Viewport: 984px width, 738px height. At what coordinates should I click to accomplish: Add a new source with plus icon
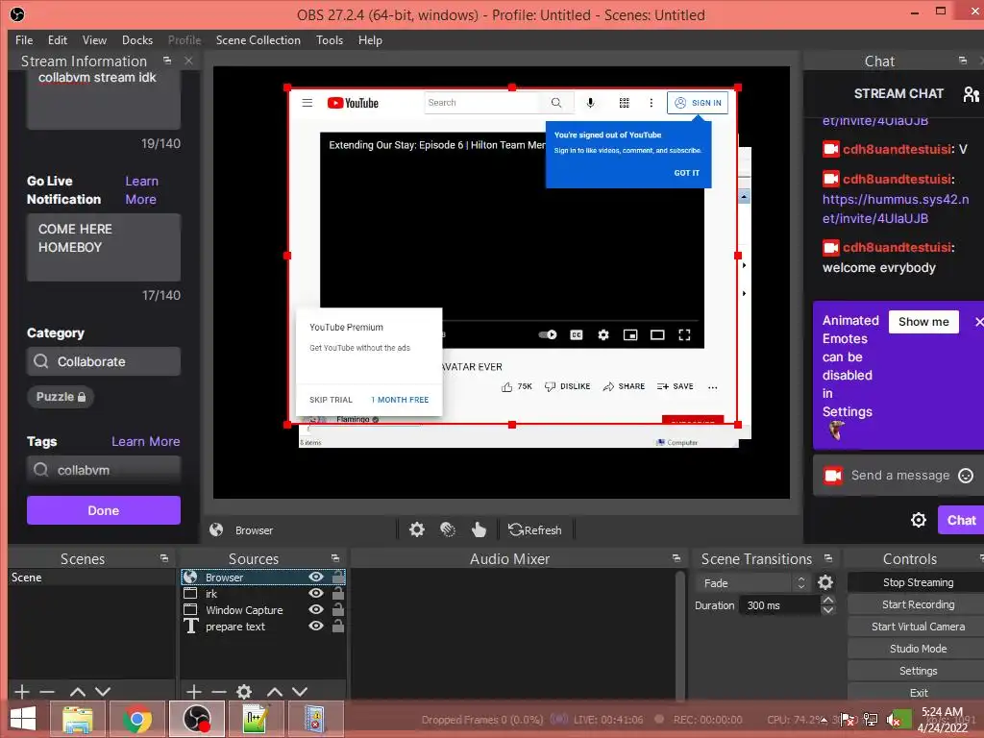tap(194, 692)
